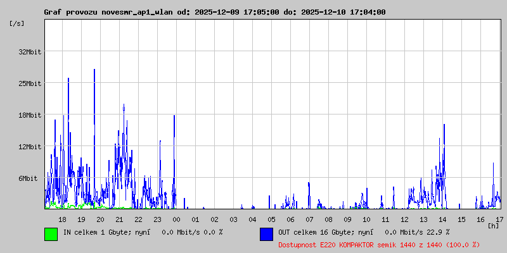Image resolution: width=507 pixels, height=253 pixels.
Task: Click the red Dostupnost availability text
Action: point(379,245)
